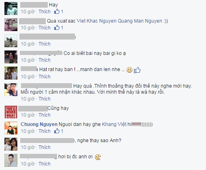Click the like count thumbs-up on the 'Hay' comment
The height and width of the screenshot is (170, 206).
57,12
